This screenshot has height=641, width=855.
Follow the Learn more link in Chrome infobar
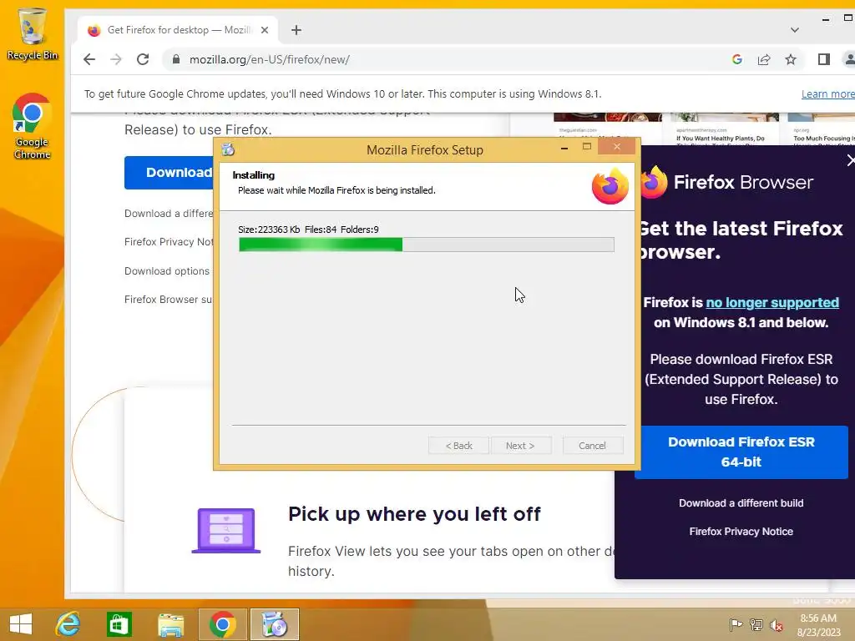point(827,93)
